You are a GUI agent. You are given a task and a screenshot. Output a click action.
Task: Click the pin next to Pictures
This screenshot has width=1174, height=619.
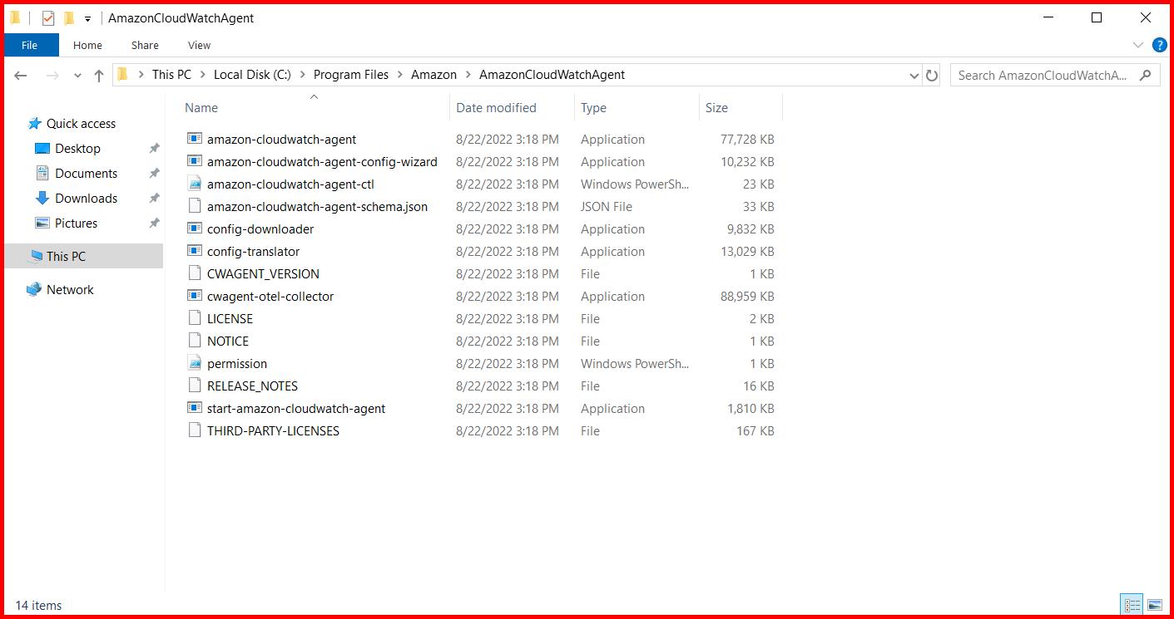[152, 223]
